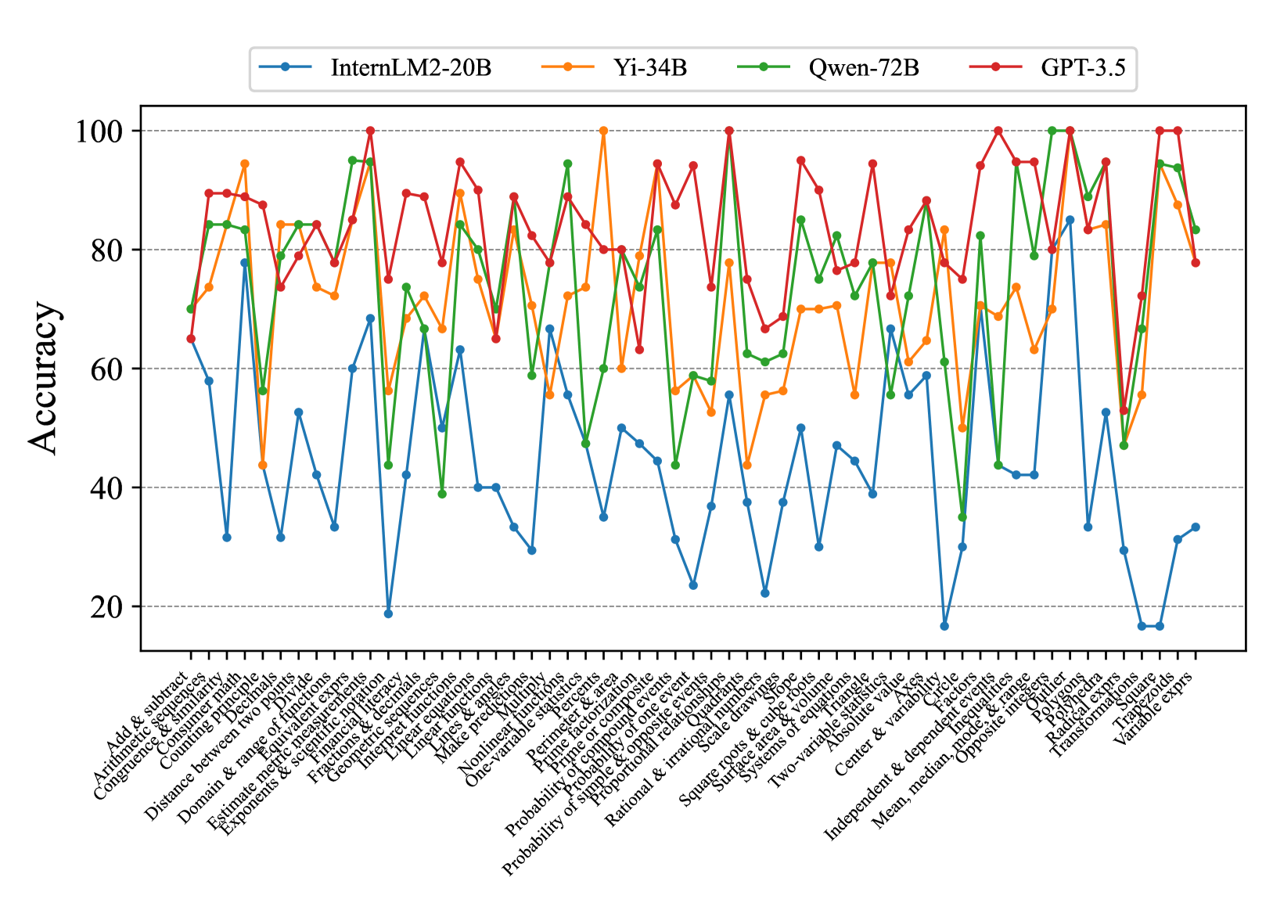Click the orange Yi-34B legend line marker
The width and height of the screenshot is (1273, 910).
pyautogui.click(x=568, y=67)
